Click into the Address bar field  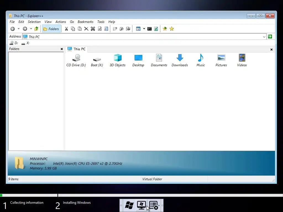click(x=144, y=37)
